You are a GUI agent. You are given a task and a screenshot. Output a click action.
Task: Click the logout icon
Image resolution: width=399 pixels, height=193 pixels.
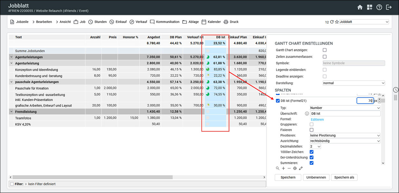[389, 7]
